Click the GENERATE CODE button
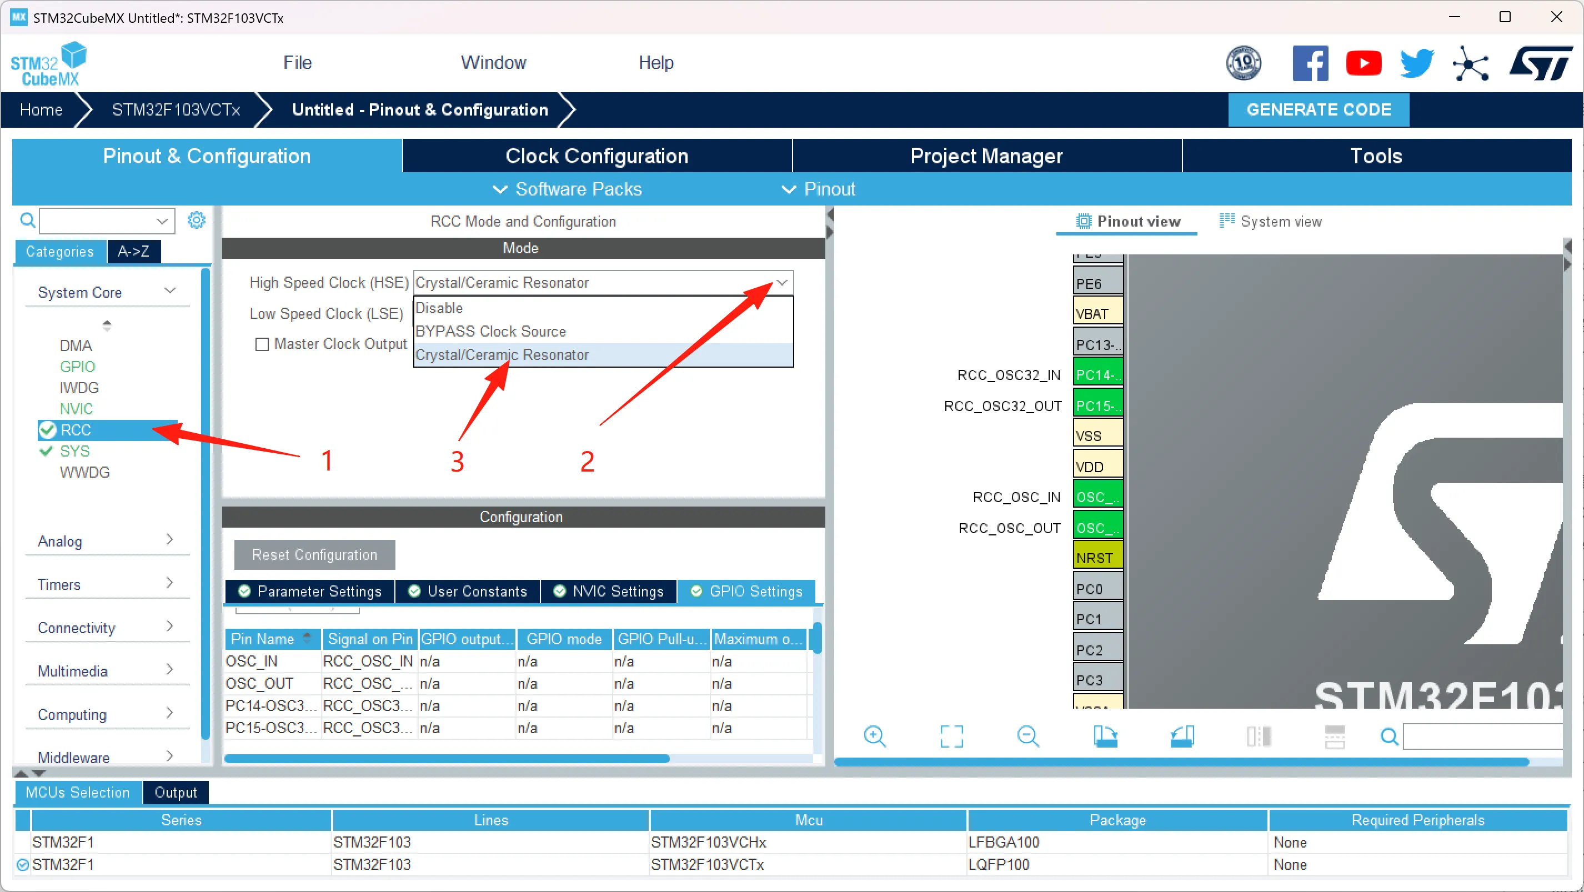Screen dimensions: 1584x892 point(1318,109)
